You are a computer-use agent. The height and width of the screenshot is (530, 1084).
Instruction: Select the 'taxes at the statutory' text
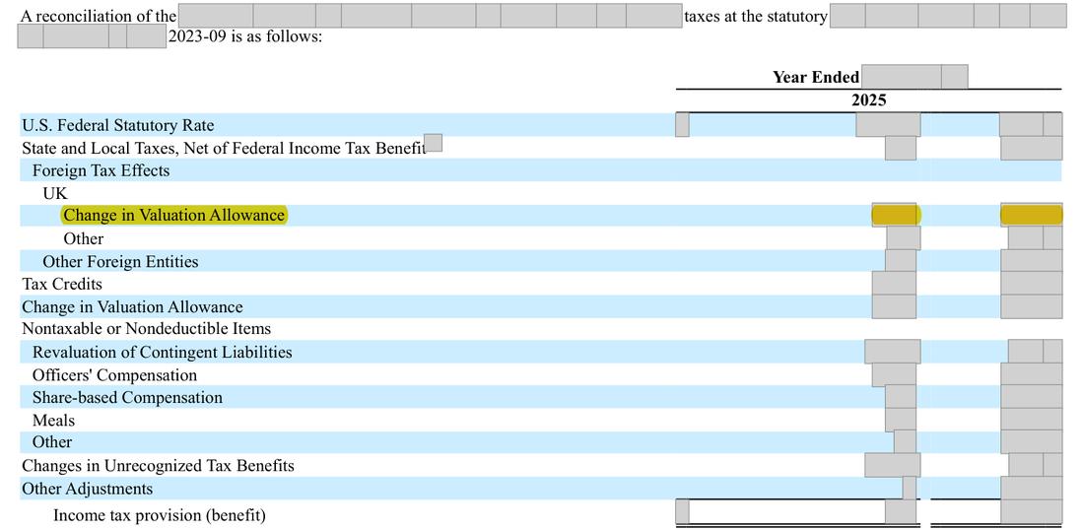[756, 16]
